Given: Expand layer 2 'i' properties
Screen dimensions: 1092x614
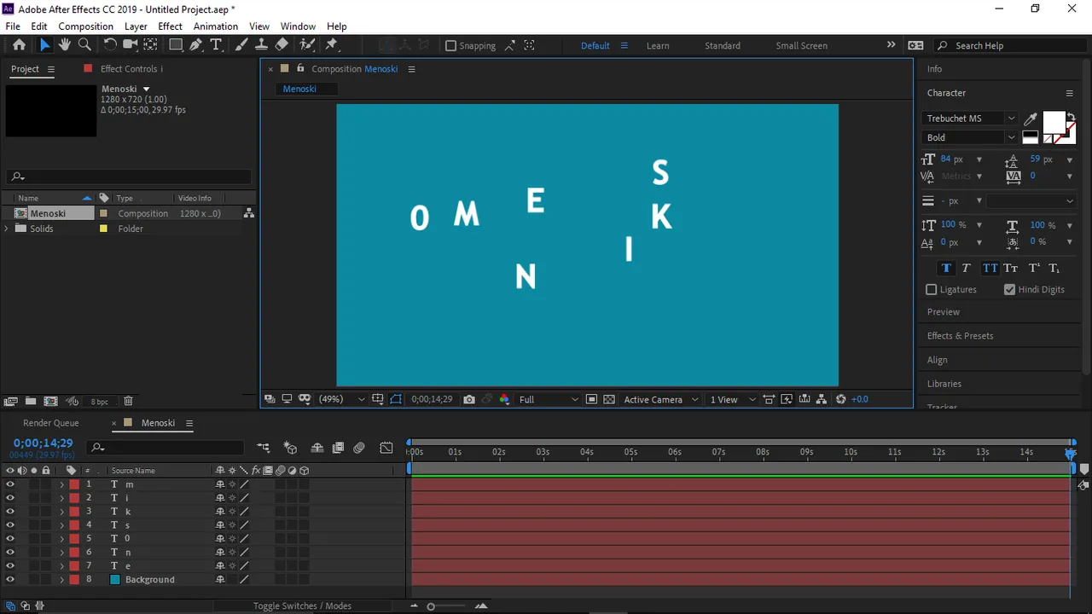Looking at the screenshot, I should click(61, 498).
